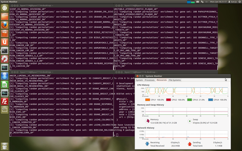This screenshot has width=242, height=151.
Task: Click the terminal title bar above PAPASPYRIDONOS output
Action: 166,5
